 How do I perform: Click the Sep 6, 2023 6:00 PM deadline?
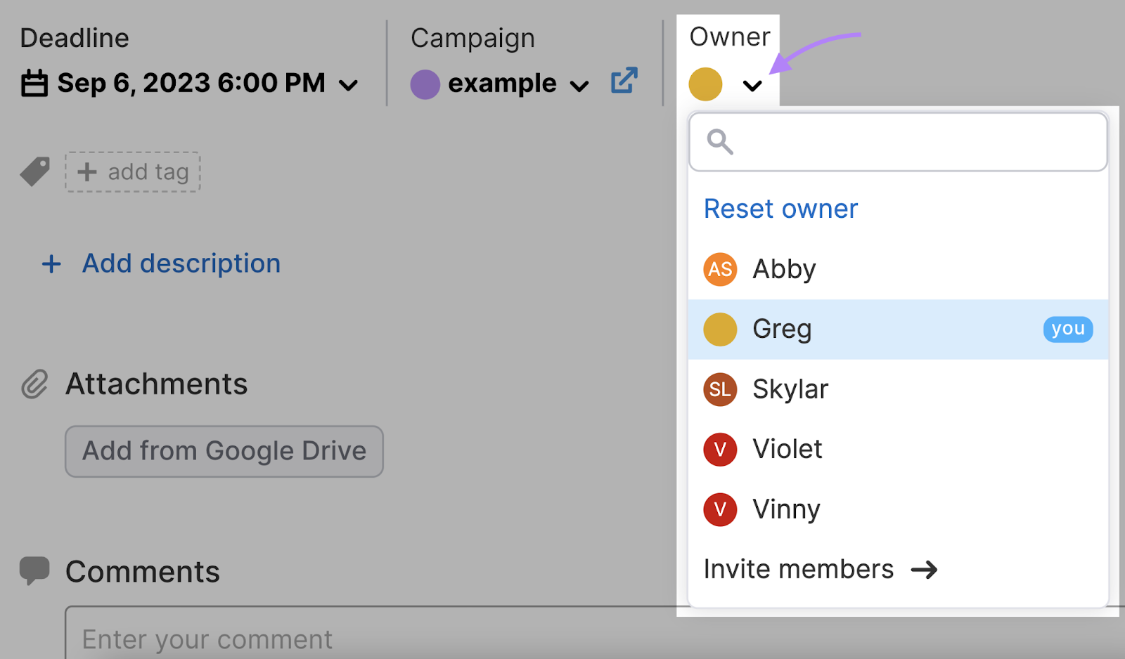(x=191, y=83)
